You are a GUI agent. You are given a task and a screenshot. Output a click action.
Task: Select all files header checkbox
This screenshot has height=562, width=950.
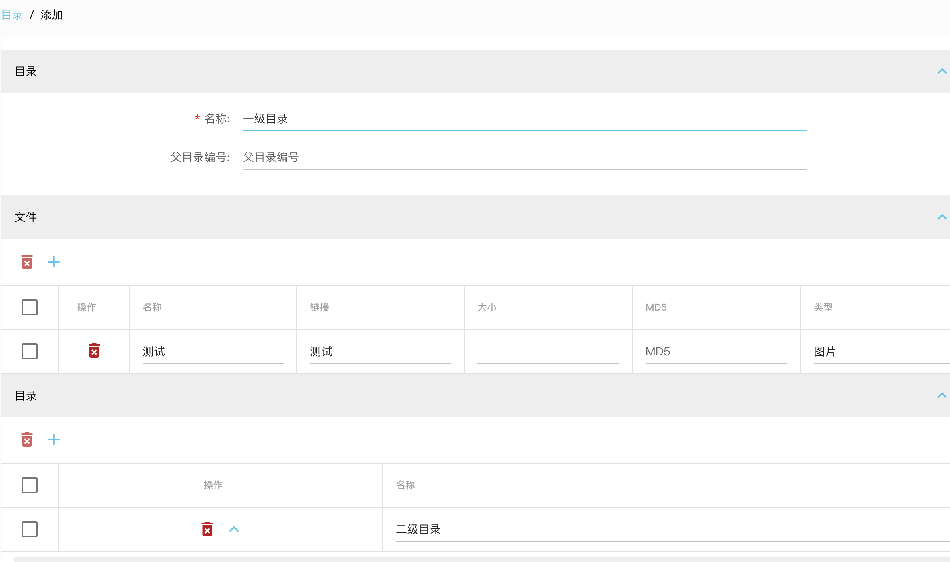pyautogui.click(x=30, y=307)
